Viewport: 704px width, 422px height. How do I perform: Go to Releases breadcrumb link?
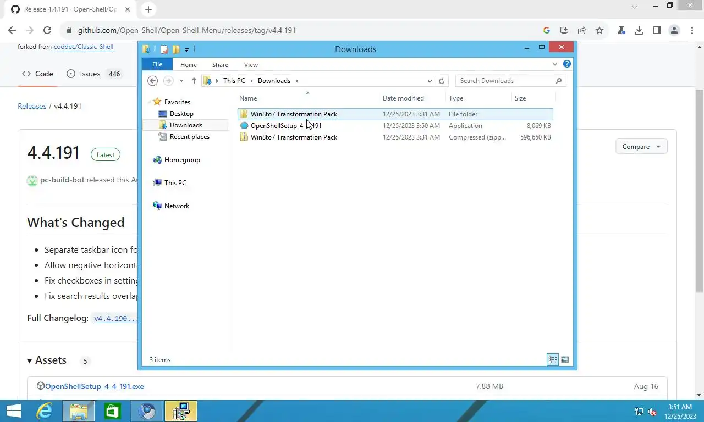click(32, 106)
